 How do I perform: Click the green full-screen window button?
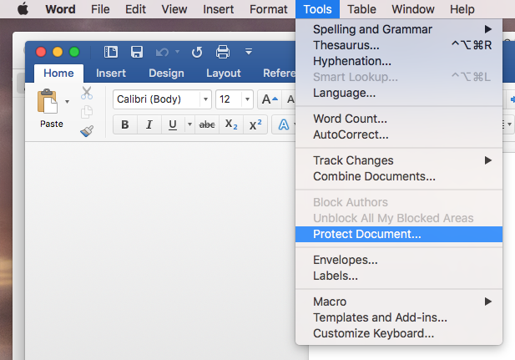click(74, 52)
